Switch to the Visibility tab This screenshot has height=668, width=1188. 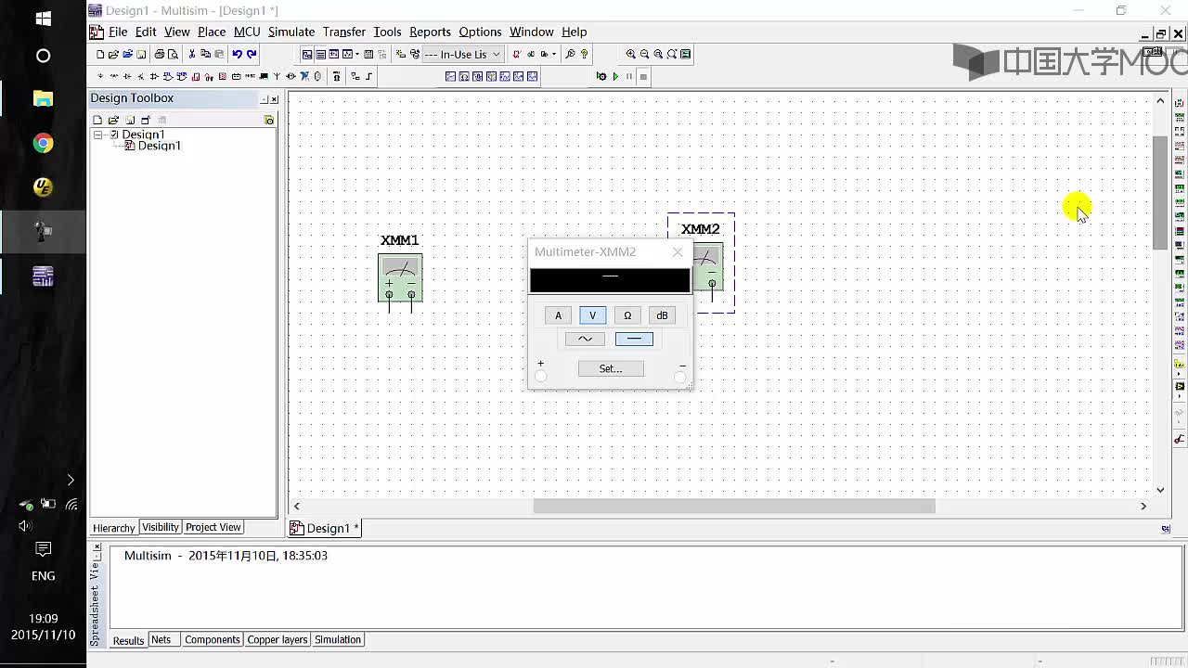point(160,527)
